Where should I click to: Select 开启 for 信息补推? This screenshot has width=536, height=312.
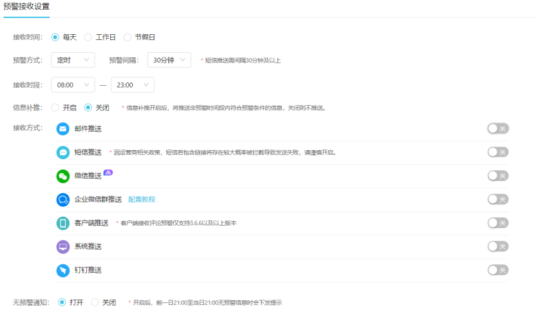[x=55, y=108]
